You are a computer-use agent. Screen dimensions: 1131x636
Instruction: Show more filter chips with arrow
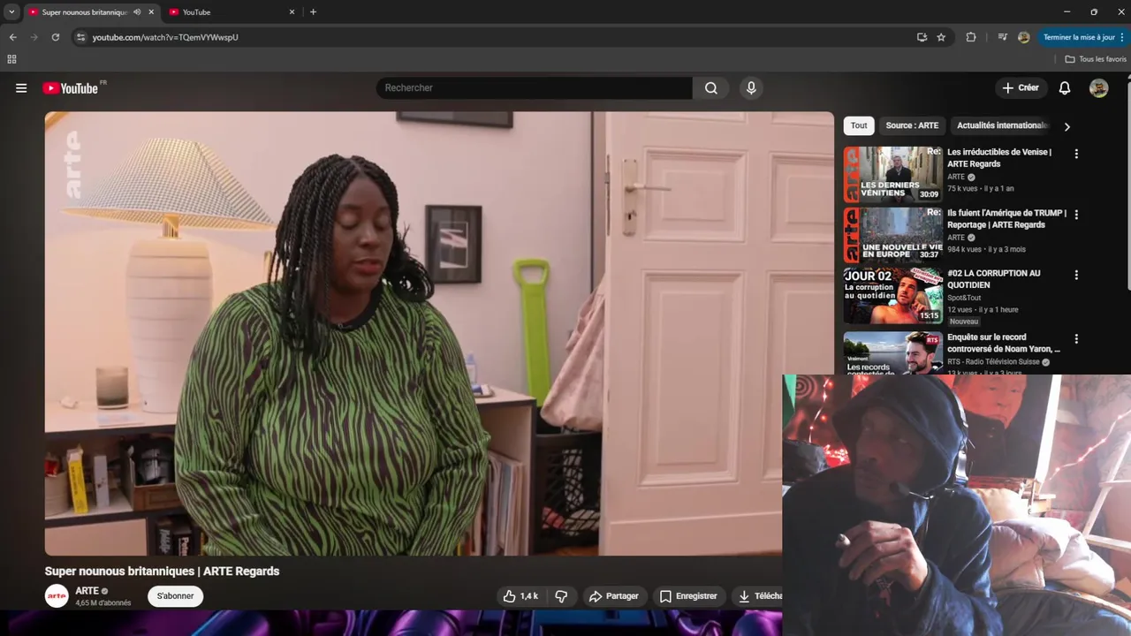pyautogui.click(x=1066, y=126)
